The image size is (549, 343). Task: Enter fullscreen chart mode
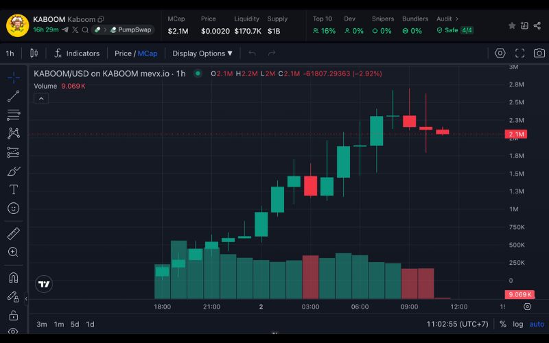click(520, 54)
